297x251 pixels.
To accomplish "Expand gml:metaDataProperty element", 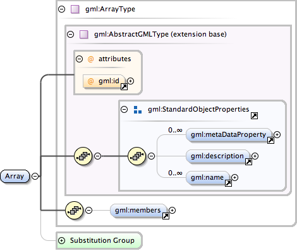I will tap(277, 134).
